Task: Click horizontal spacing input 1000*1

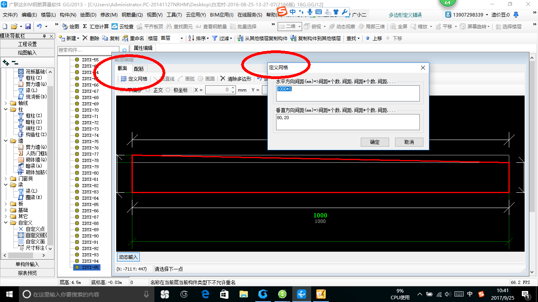Action: (x=348, y=94)
